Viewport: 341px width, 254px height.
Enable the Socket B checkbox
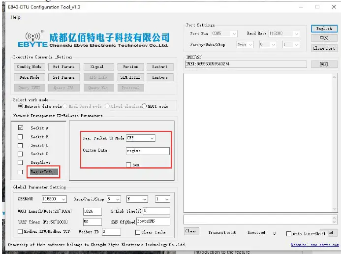pos(20,137)
